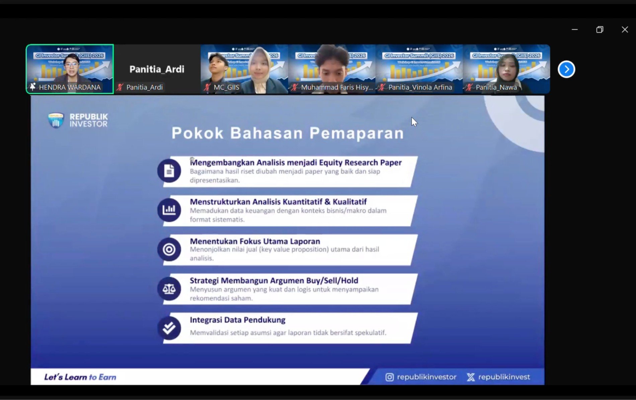The image size is (636, 400).
Task: Select MC_GIIS video thumbnail
Action: coord(244,69)
